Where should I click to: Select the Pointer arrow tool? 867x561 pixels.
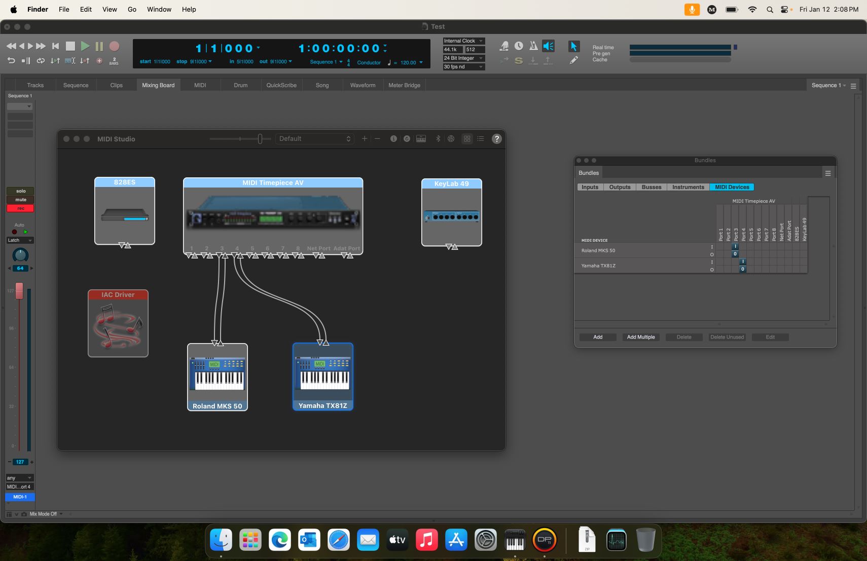click(573, 46)
